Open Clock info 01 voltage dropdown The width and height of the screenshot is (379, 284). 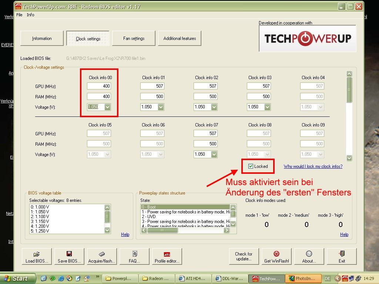pos(161,107)
